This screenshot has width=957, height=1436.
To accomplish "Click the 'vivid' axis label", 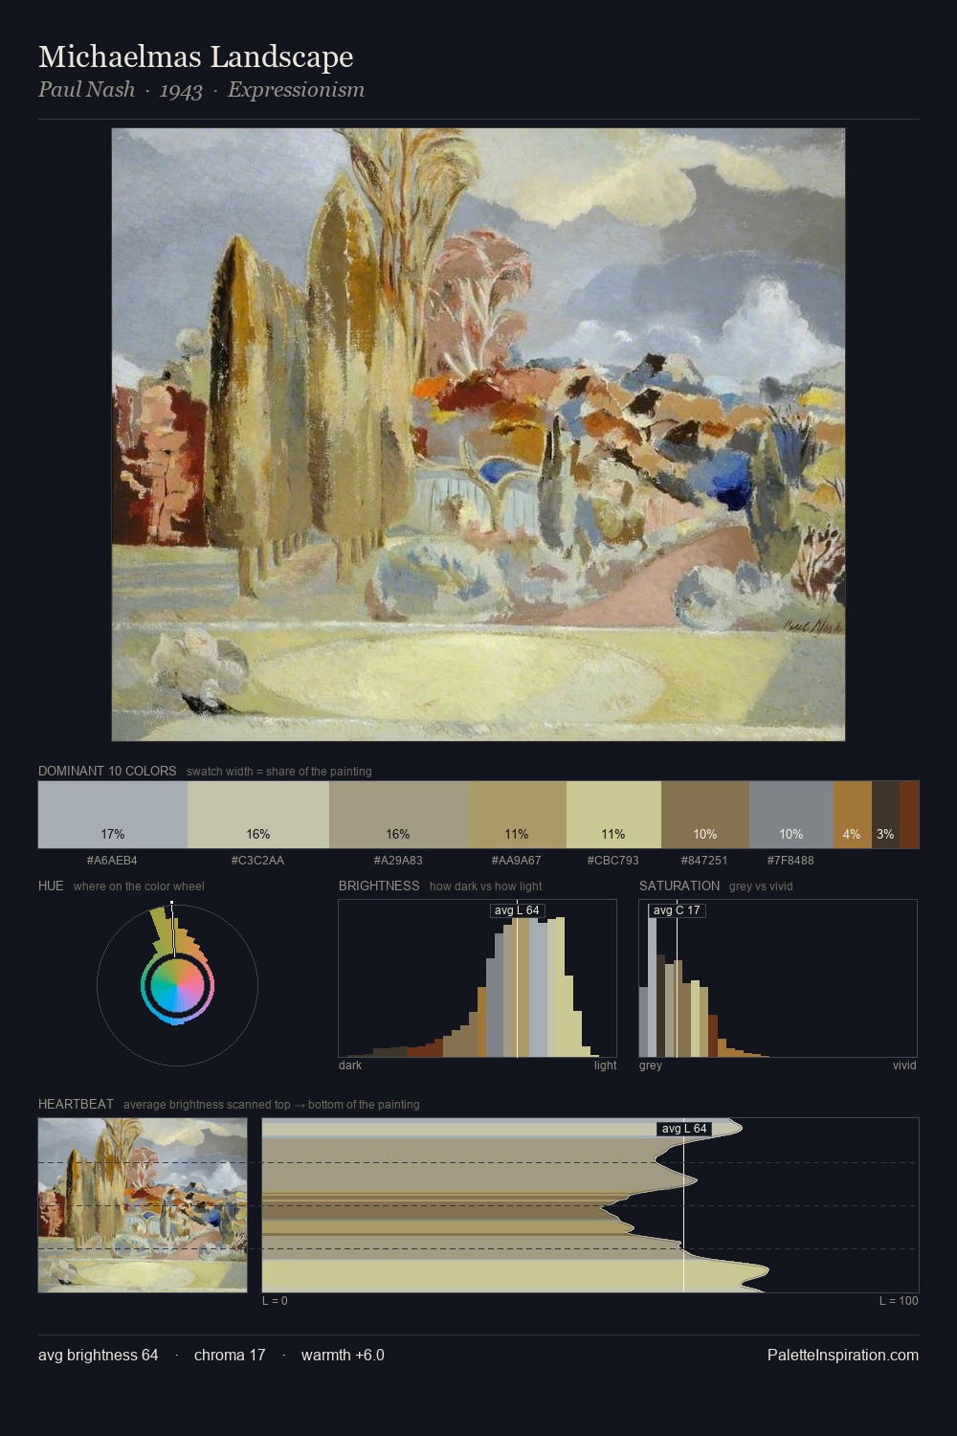I will (904, 1065).
